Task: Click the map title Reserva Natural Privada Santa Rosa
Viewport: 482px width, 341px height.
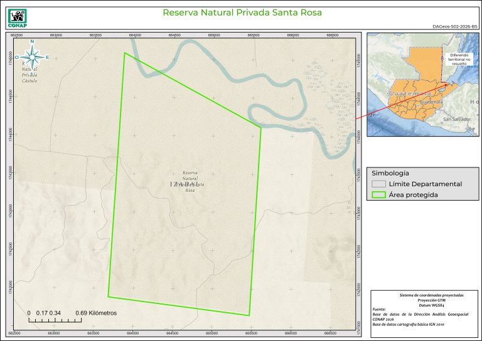Action: 242,13
